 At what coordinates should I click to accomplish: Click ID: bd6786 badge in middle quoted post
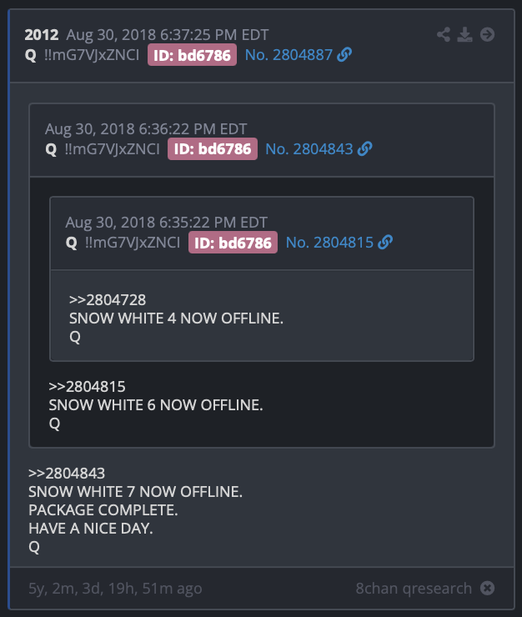pos(213,149)
